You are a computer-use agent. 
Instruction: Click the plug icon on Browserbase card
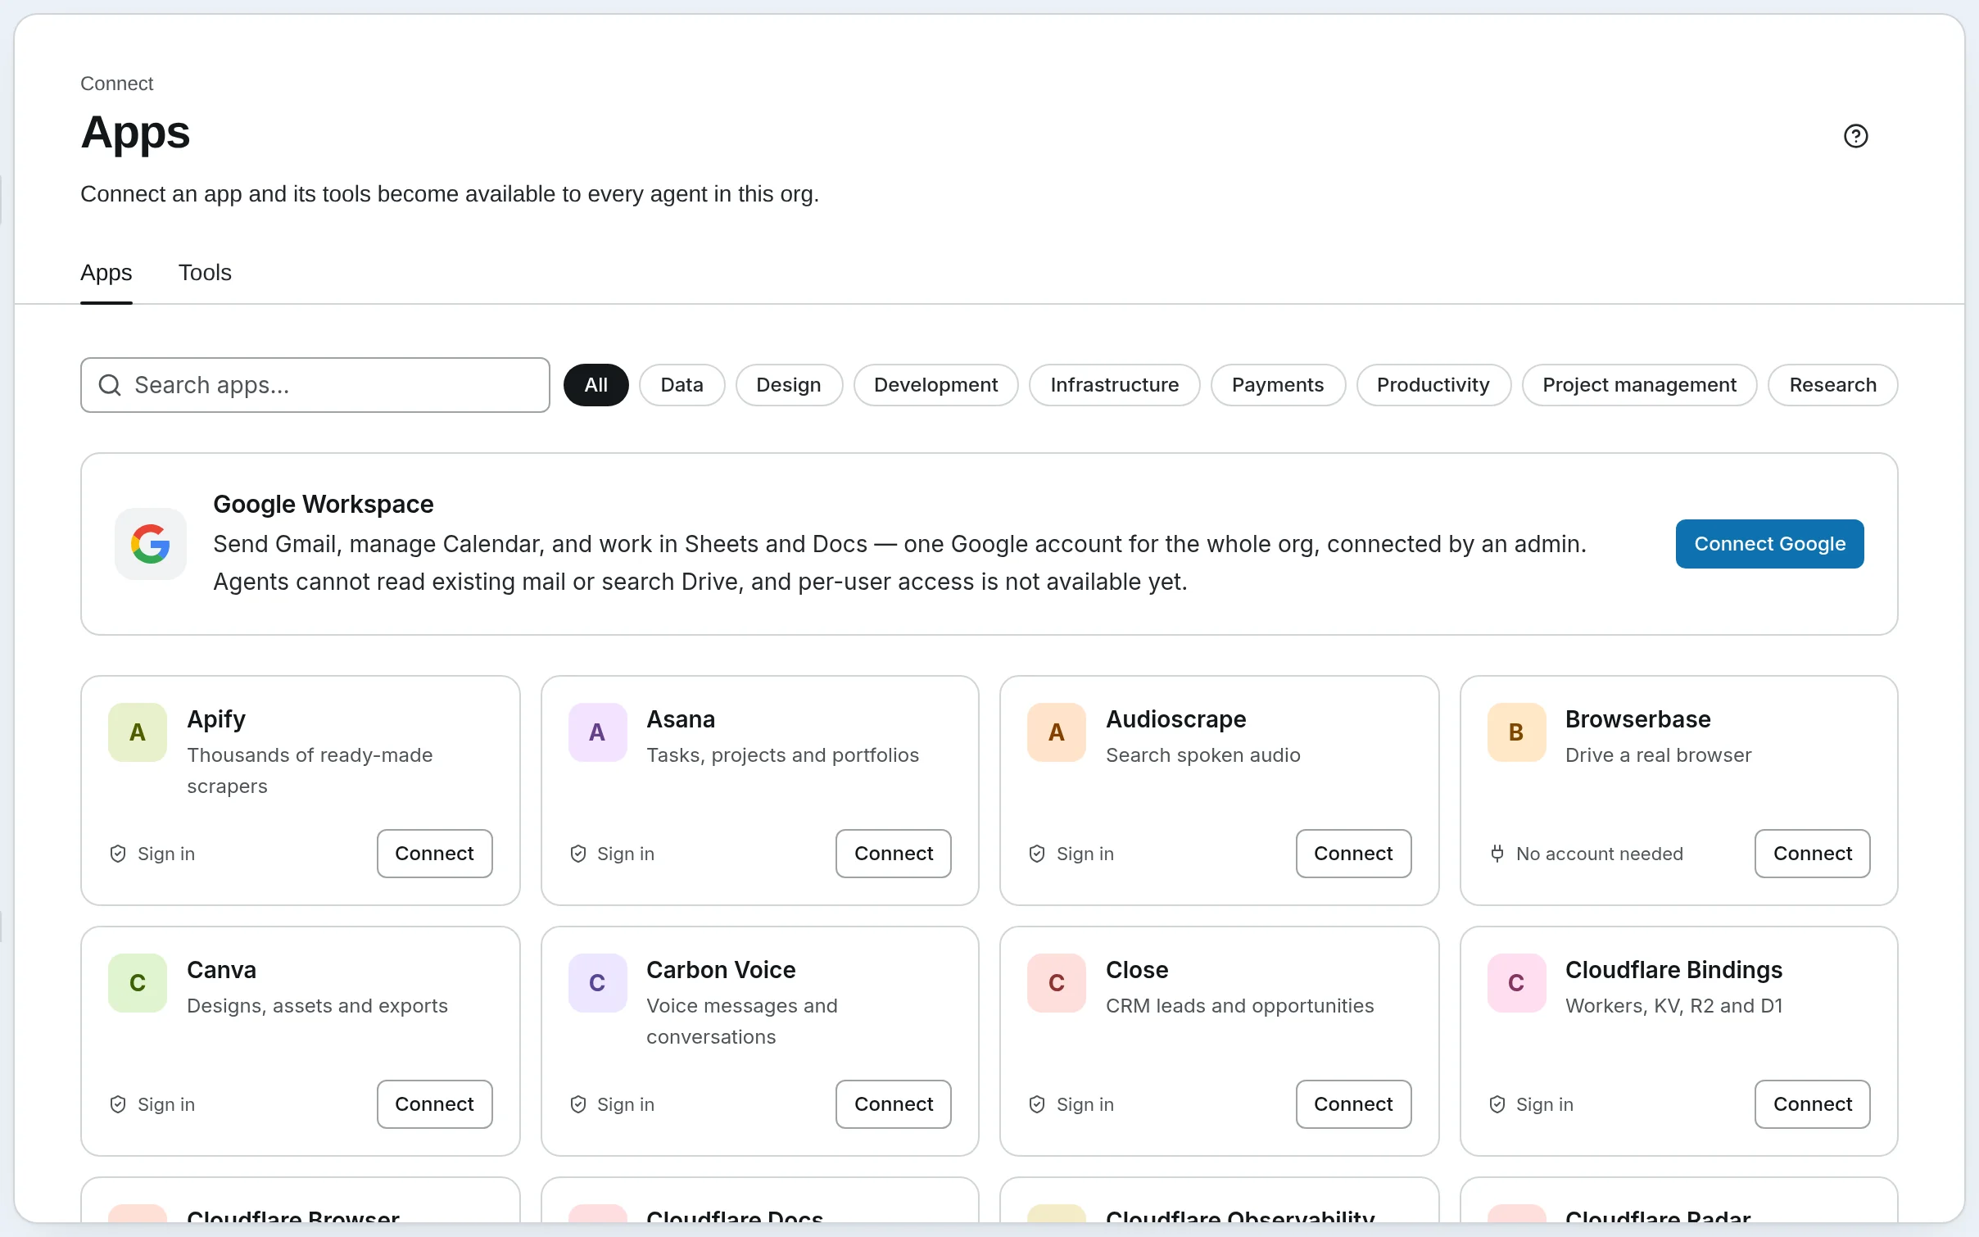coord(1497,854)
